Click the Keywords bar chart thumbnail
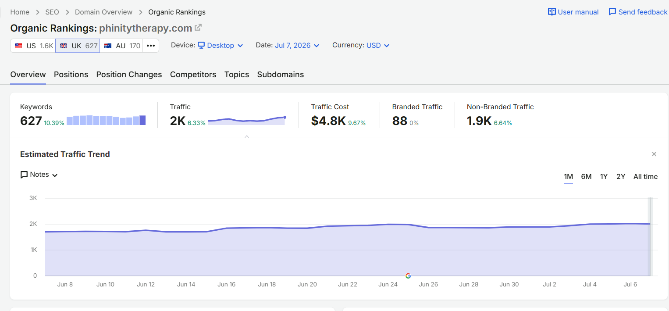 106,120
